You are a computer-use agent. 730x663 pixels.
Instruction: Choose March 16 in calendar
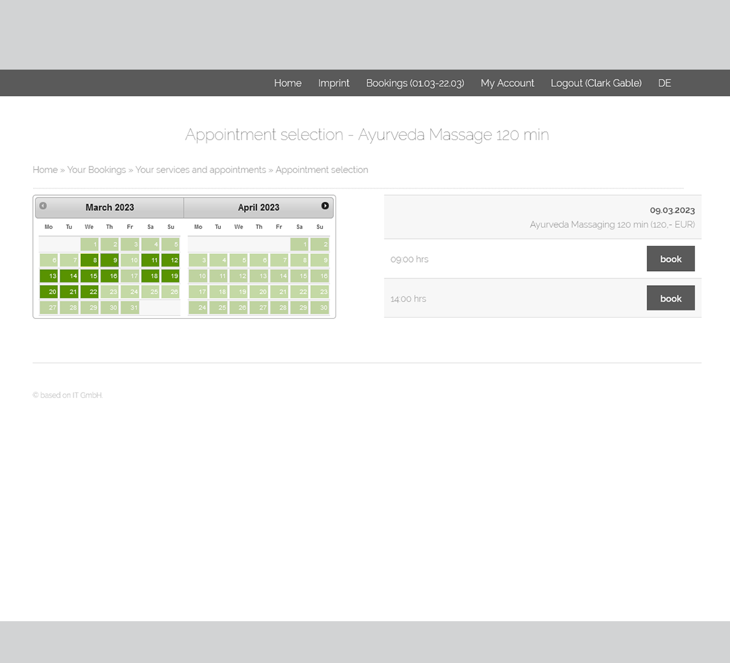point(109,276)
